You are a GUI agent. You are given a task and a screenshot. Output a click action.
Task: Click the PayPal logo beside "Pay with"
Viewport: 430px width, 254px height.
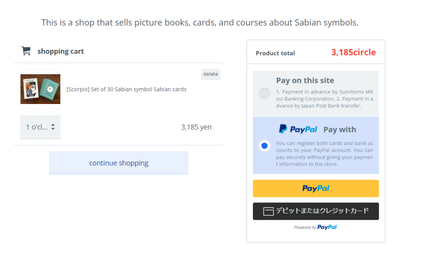pos(298,129)
